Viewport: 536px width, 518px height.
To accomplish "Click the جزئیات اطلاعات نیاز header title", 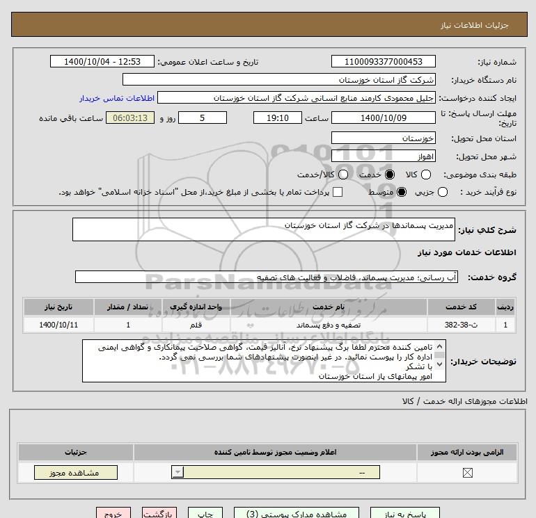I will 474,25.
